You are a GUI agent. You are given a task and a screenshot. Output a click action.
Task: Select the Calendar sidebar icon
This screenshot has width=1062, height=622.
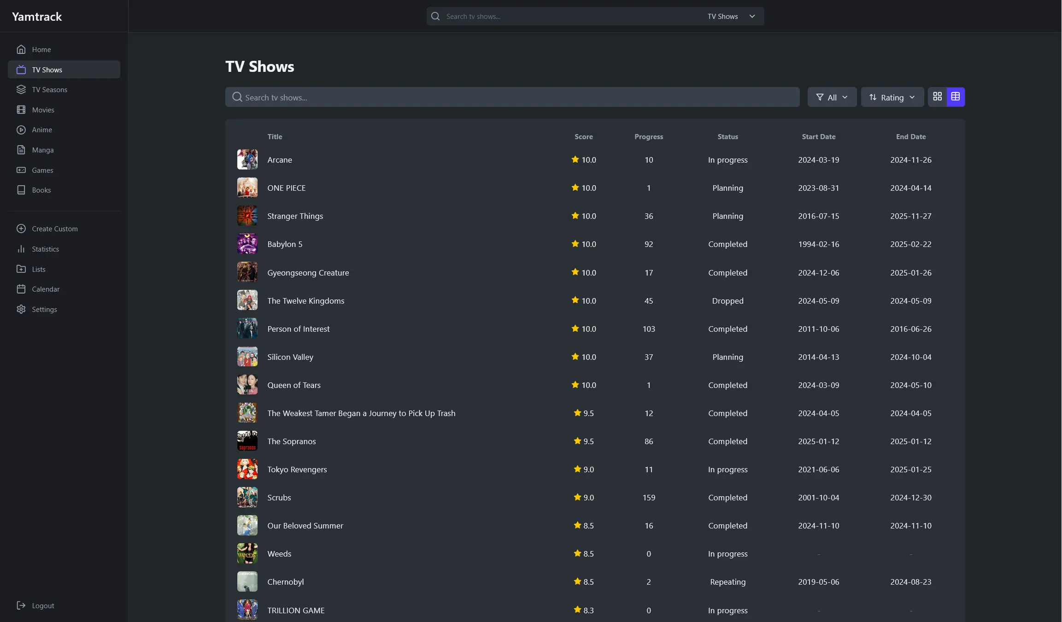(x=21, y=289)
